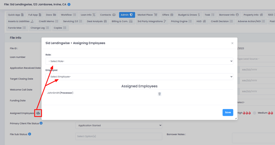Grab the dialog resize handle corner
The height and width of the screenshot is (145, 275).
tap(236, 119)
